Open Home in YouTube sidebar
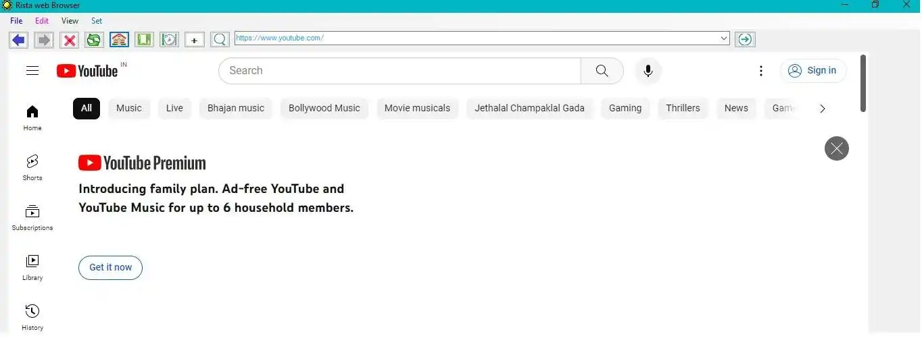 [x=32, y=118]
